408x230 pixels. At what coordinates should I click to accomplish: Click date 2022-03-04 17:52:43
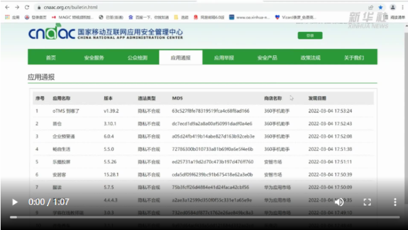pyautogui.click(x=330, y=123)
